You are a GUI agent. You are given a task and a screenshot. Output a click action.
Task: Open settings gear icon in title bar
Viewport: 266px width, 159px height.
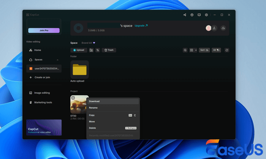[x=206, y=15]
